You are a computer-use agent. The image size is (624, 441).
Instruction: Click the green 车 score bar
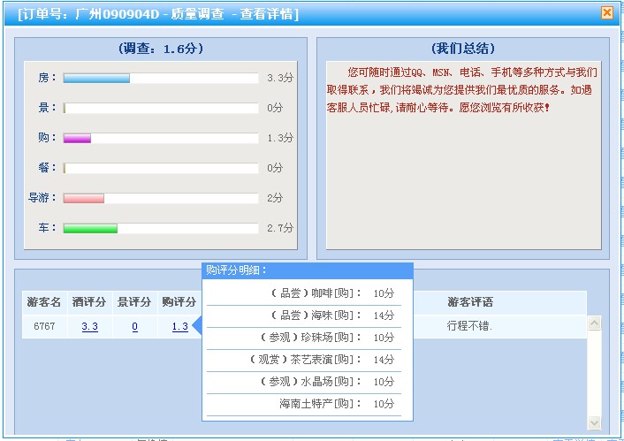(x=90, y=228)
